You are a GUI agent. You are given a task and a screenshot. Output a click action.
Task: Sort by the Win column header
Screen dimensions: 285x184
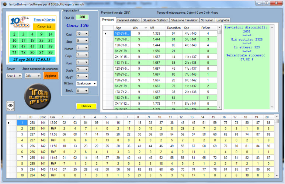(x=139, y=28)
